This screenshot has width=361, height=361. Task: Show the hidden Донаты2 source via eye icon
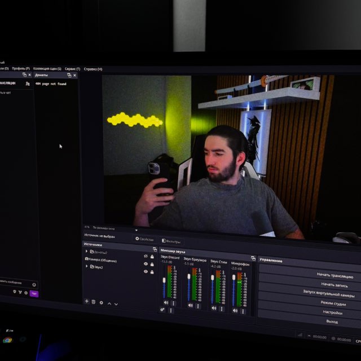click(x=146, y=256)
